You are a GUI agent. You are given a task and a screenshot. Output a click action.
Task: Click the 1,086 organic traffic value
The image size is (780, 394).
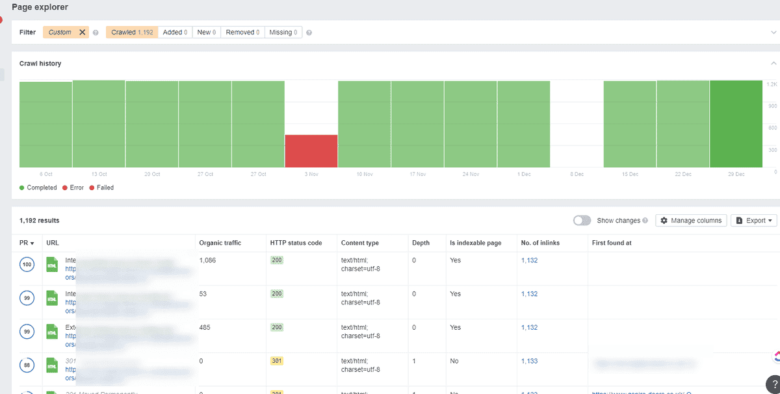(208, 260)
